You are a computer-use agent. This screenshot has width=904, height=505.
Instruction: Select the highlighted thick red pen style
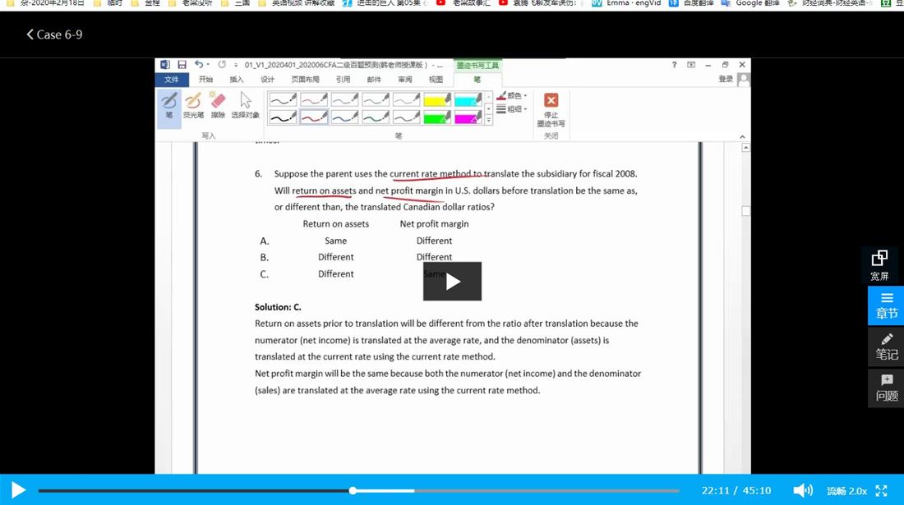314,117
